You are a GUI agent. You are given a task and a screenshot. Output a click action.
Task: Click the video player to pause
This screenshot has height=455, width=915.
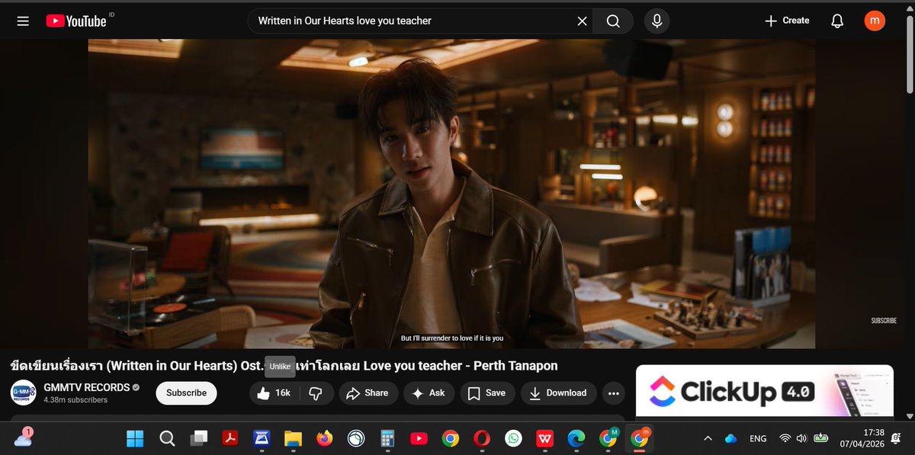[451, 194]
